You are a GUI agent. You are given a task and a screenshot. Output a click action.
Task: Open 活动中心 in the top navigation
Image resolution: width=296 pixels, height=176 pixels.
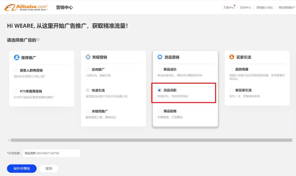(245, 8)
